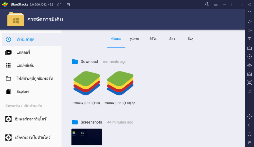This screenshot has height=147, width=254.
Task: Switch to the รูปภาพ (images) tab
Action: pyautogui.click(x=134, y=39)
